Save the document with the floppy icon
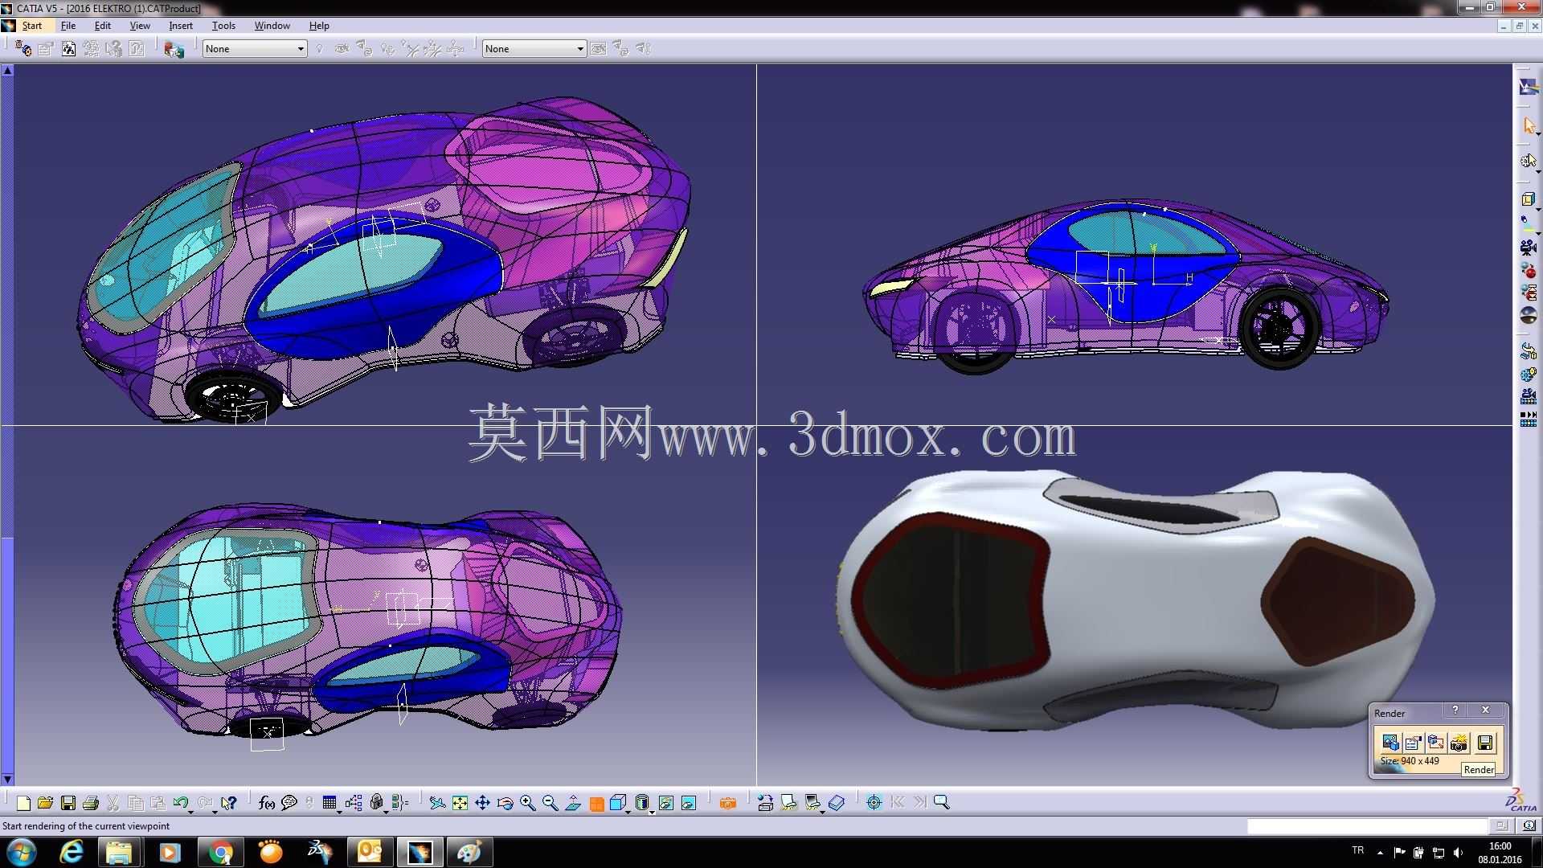 68,803
